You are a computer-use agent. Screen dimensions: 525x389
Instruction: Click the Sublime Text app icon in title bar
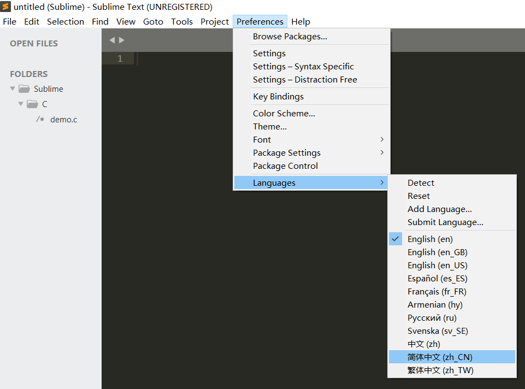click(x=5, y=7)
